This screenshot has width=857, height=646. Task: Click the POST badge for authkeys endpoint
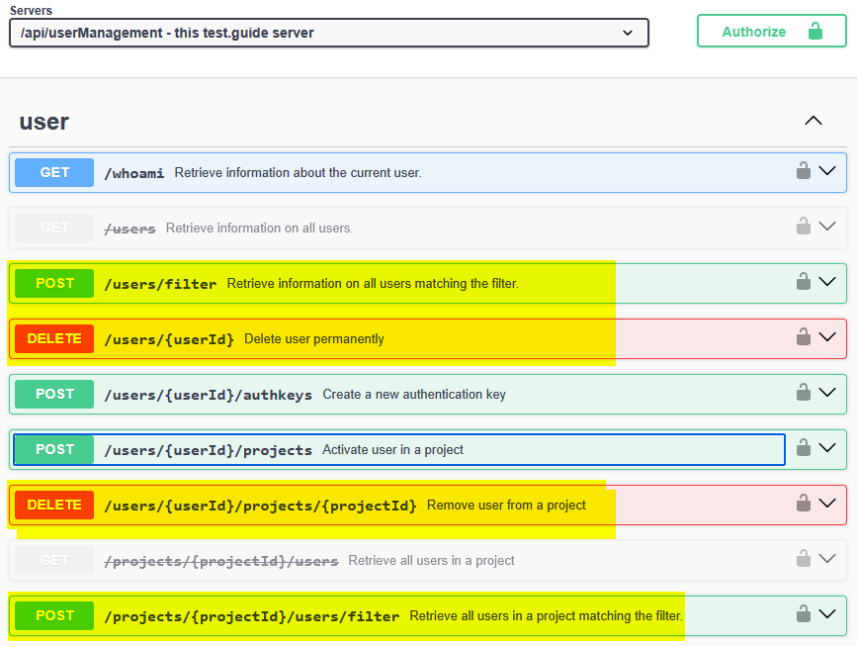(54, 394)
